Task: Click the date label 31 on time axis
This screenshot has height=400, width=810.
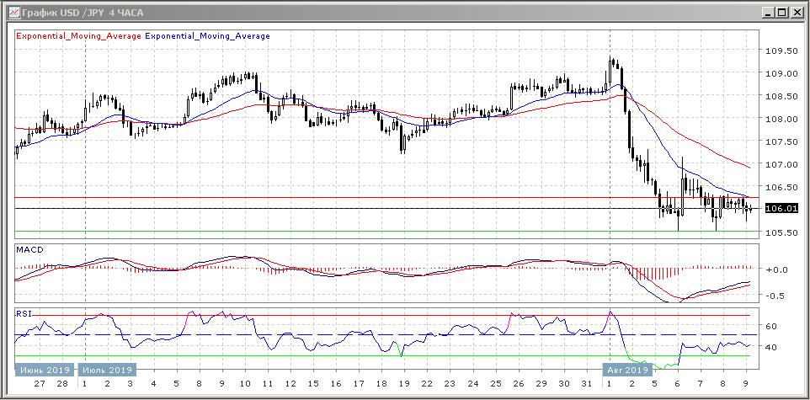Action: [587, 382]
